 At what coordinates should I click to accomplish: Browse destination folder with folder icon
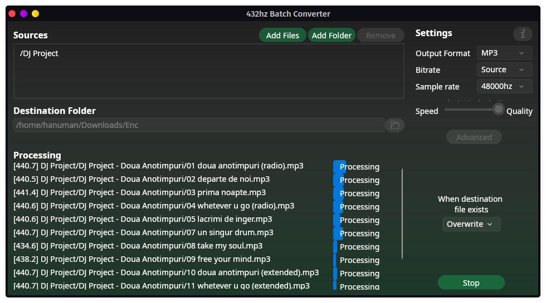394,125
